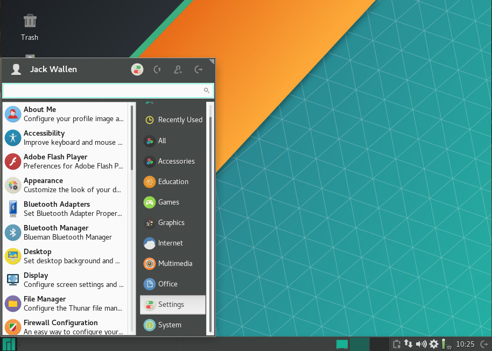Open the network connections tray icon
492x351 pixels.
point(409,344)
